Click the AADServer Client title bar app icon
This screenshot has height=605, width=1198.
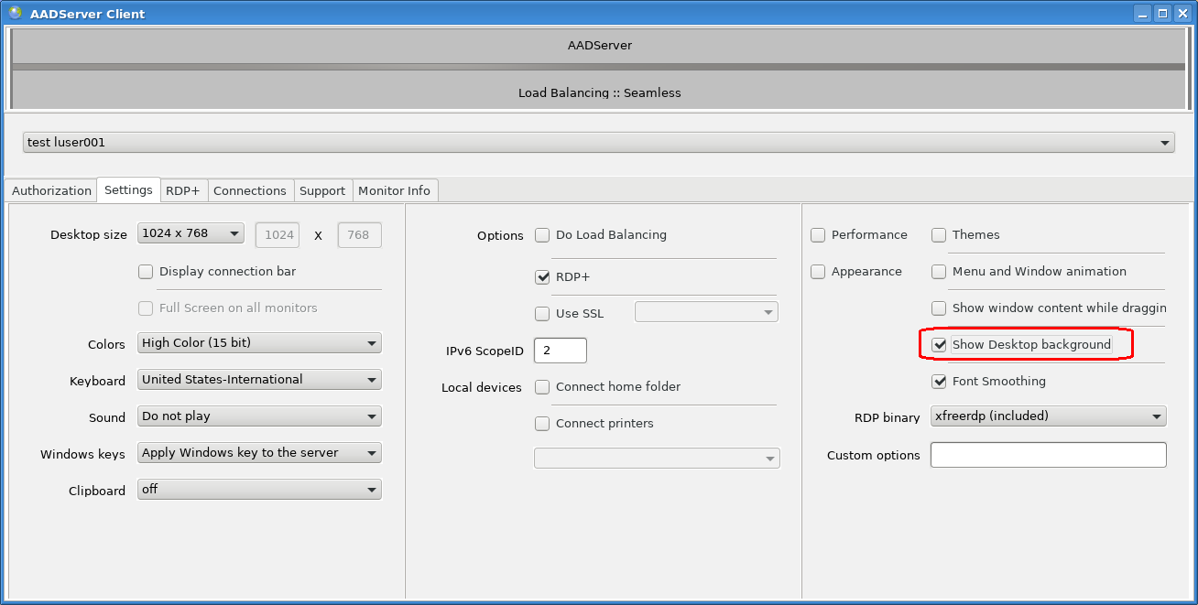[15, 13]
